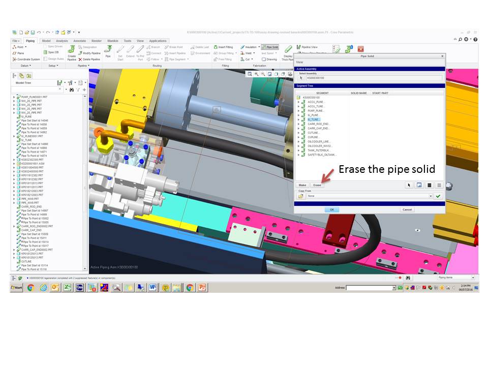Click Modify Pipeline in the ribbon
Viewport: 488px width, 366px height.
click(89, 53)
